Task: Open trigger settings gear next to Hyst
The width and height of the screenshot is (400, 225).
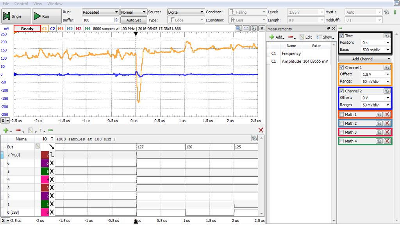Action: (387, 12)
